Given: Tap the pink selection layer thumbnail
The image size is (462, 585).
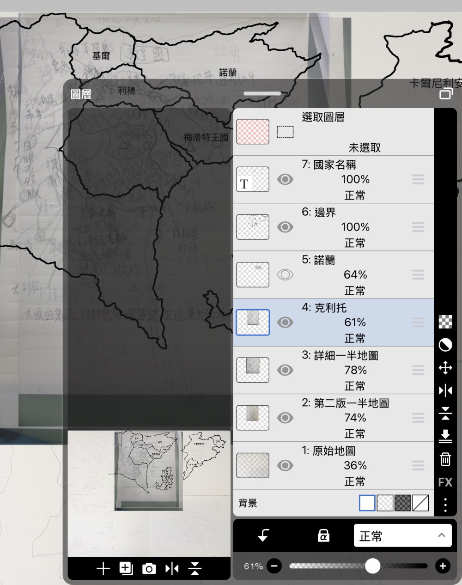Looking at the screenshot, I should tap(253, 132).
